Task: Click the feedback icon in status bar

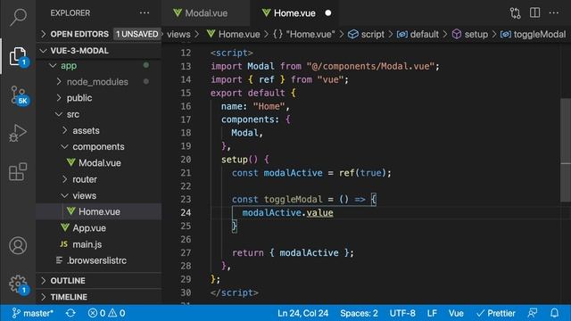Action: click(x=533, y=313)
